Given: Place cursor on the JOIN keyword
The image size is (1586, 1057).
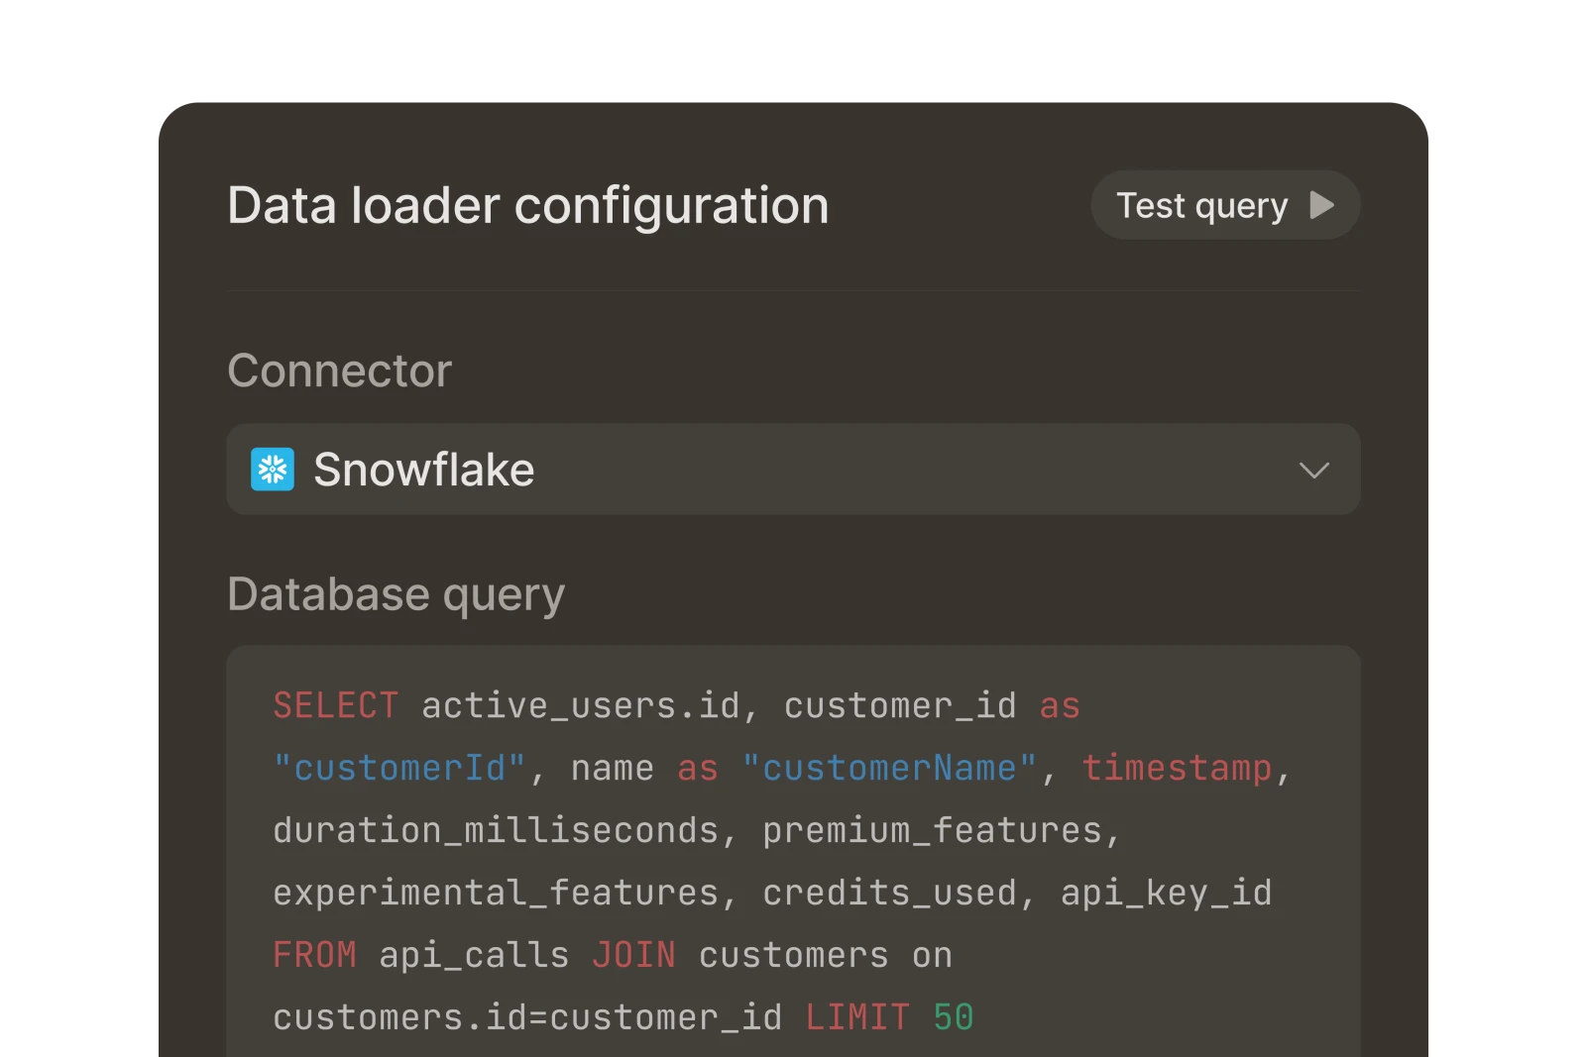Looking at the screenshot, I should [634, 955].
